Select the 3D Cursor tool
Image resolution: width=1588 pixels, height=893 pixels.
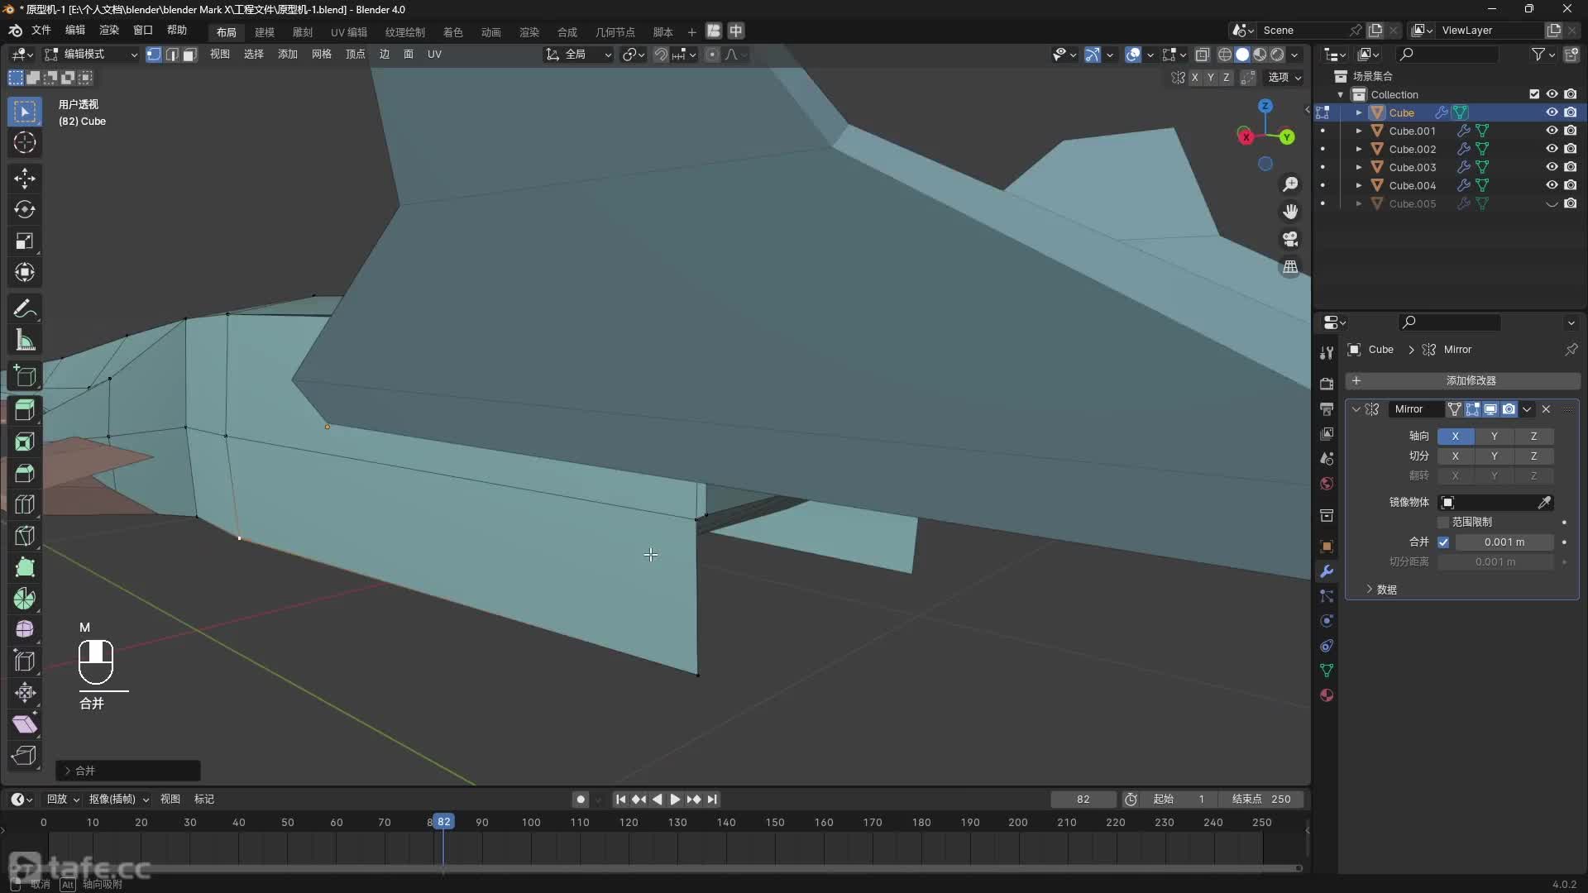click(x=24, y=143)
